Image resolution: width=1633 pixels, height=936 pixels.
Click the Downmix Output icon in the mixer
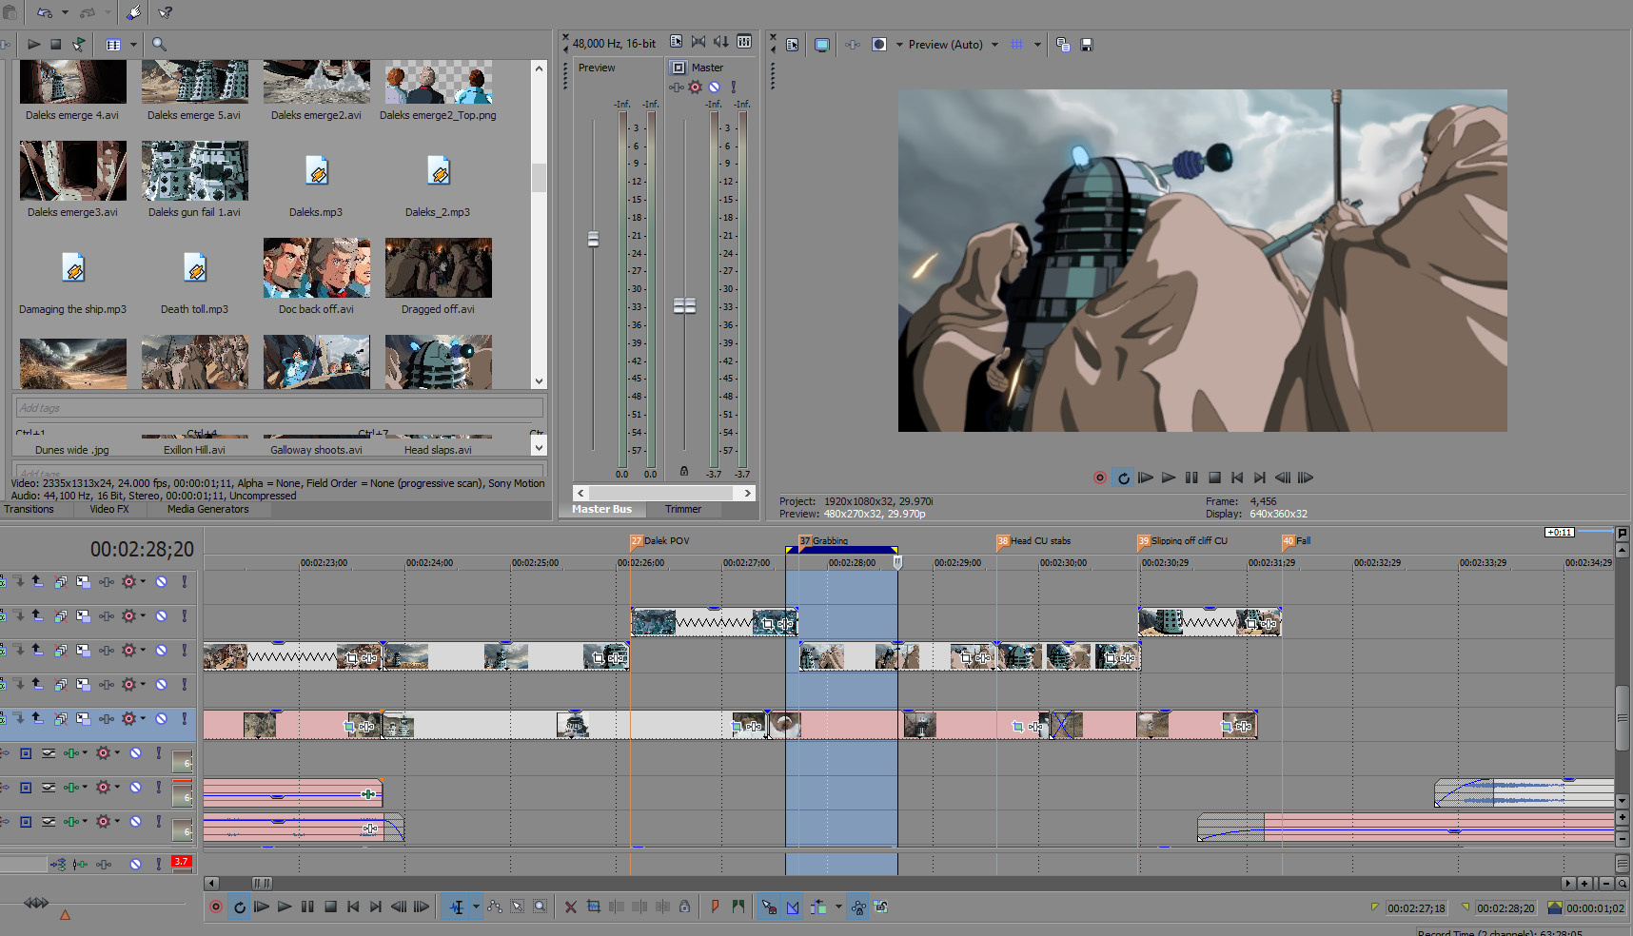(x=698, y=42)
